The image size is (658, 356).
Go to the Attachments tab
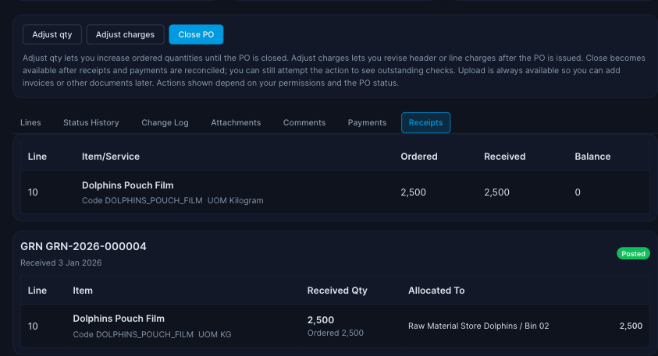[236, 122]
